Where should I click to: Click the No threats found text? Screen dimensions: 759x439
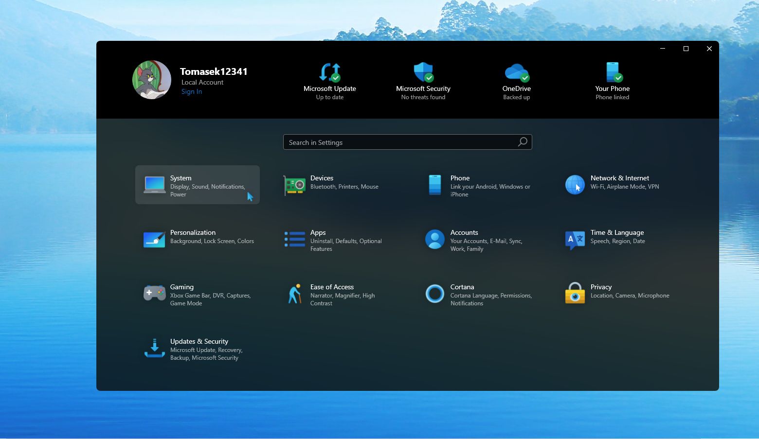423,97
